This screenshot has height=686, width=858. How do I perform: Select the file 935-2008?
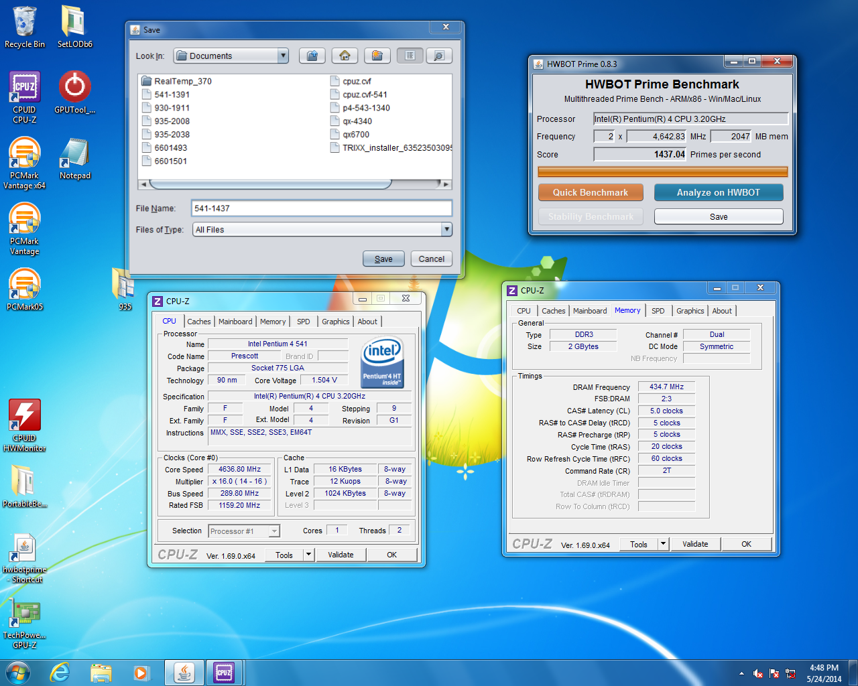coord(166,121)
